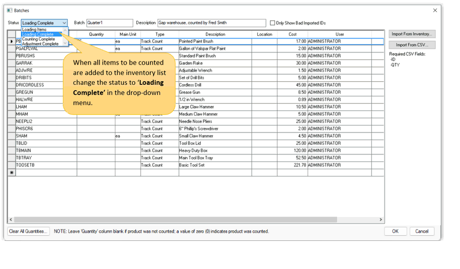Select the NEEPLI2 ID cell
Viewport: 460px width, 269px height.
coord(46,121)
